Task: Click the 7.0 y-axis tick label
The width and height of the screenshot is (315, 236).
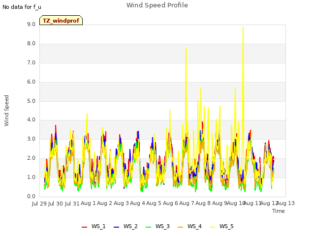Action: (x=31, y=62)
